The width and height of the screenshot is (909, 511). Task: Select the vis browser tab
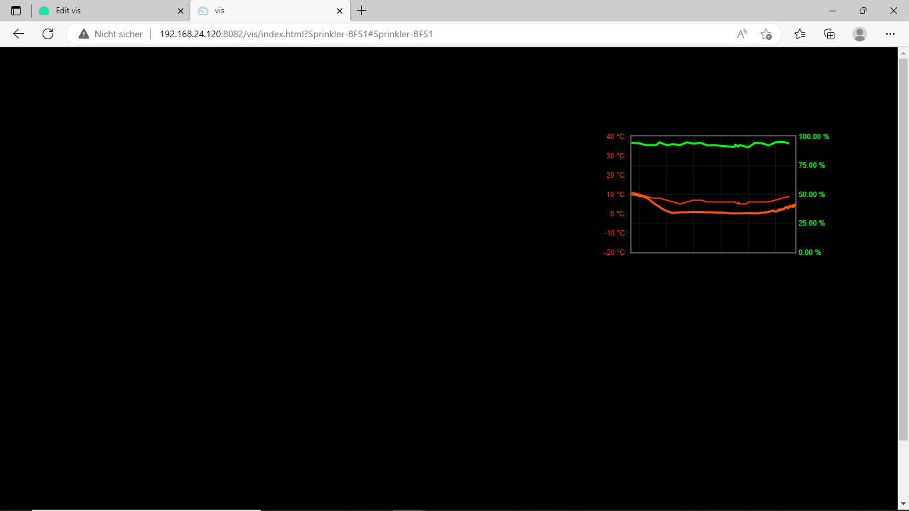[x=270, y=11]
